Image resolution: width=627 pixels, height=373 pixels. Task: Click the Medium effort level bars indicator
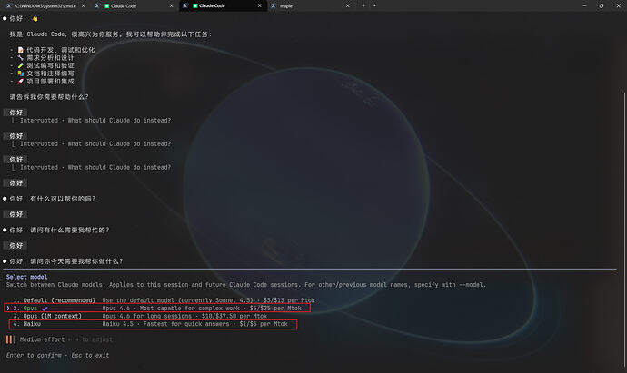pos(10,339)
